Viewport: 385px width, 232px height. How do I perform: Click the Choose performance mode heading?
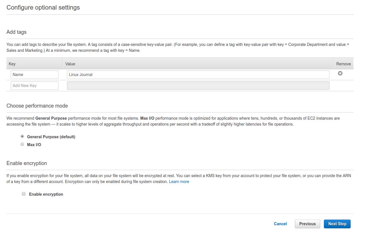click(37, 106)
